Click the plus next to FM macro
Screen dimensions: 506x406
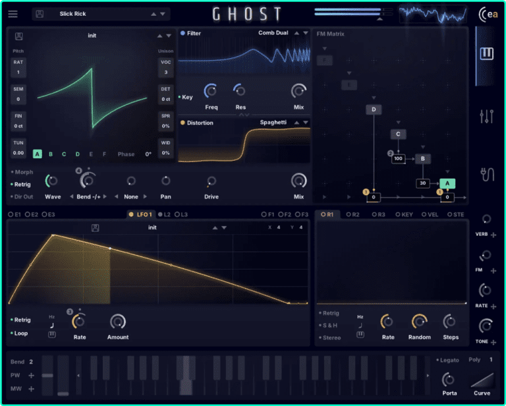pyautogui.click(x=493, y=271)
